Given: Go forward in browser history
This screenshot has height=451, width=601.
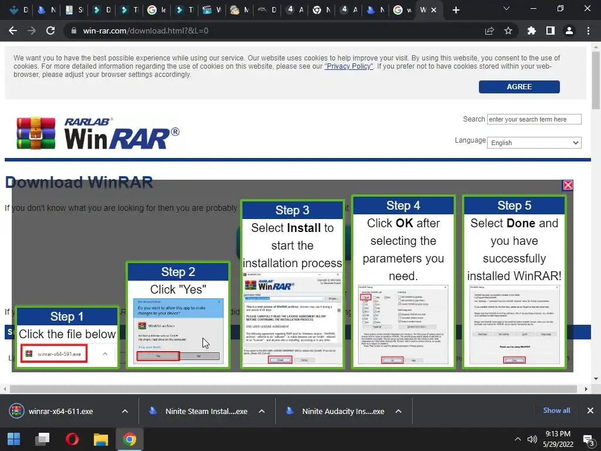Looking at the screenshot, I should [32, 31].
